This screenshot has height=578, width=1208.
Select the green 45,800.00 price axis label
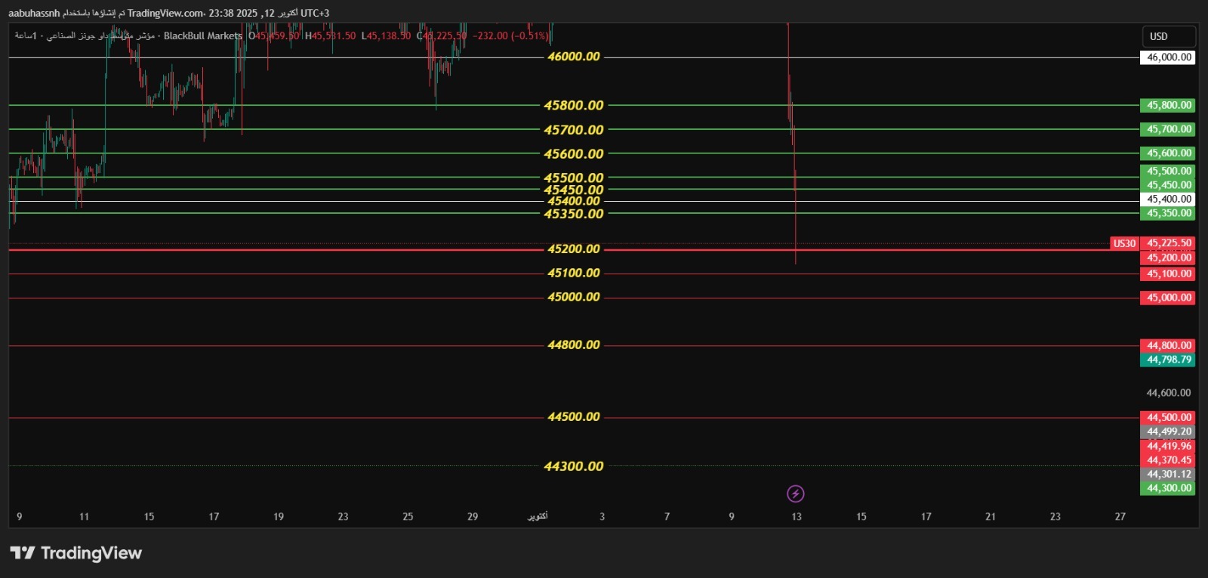click(1168, 106)
